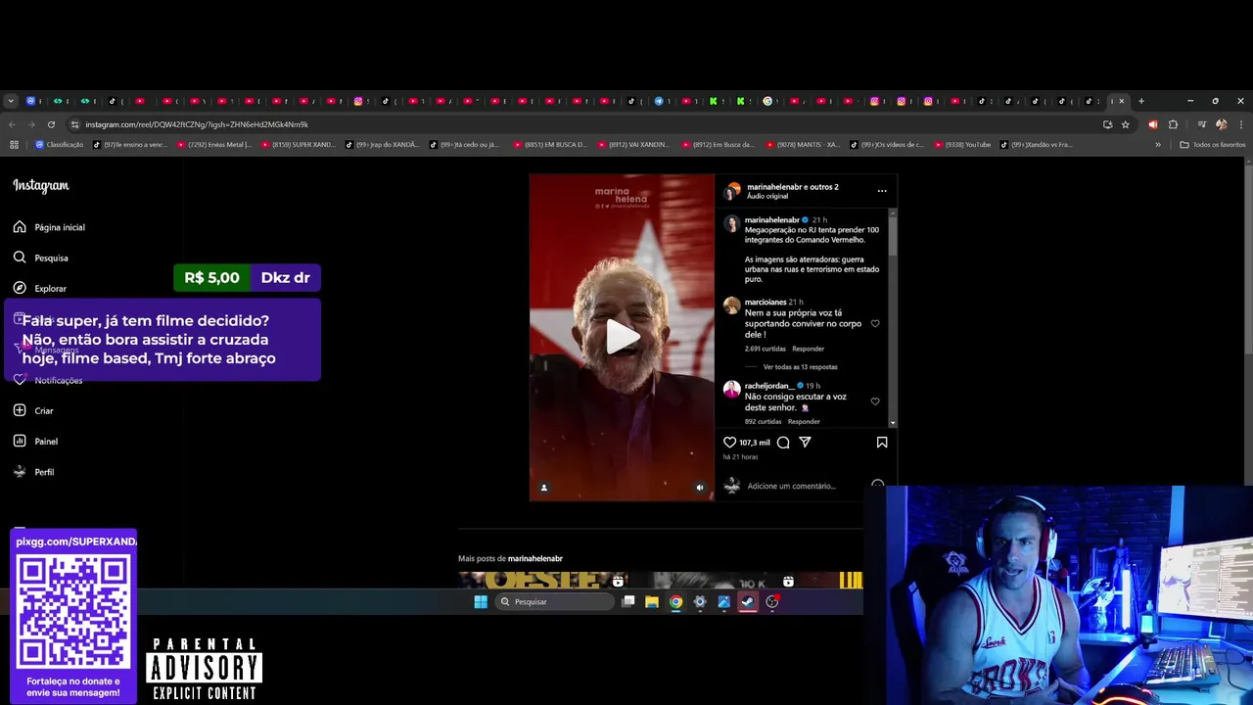Play the reel video
This screenshot has width=1253, height=705.
623,337
